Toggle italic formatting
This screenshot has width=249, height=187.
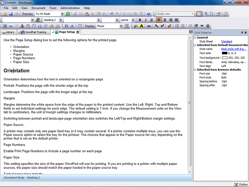pyautogui.click(x=146, y=20)
